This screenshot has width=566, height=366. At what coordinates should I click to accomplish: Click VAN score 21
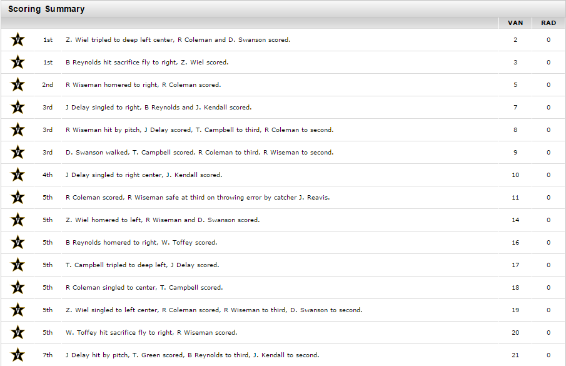515,355
